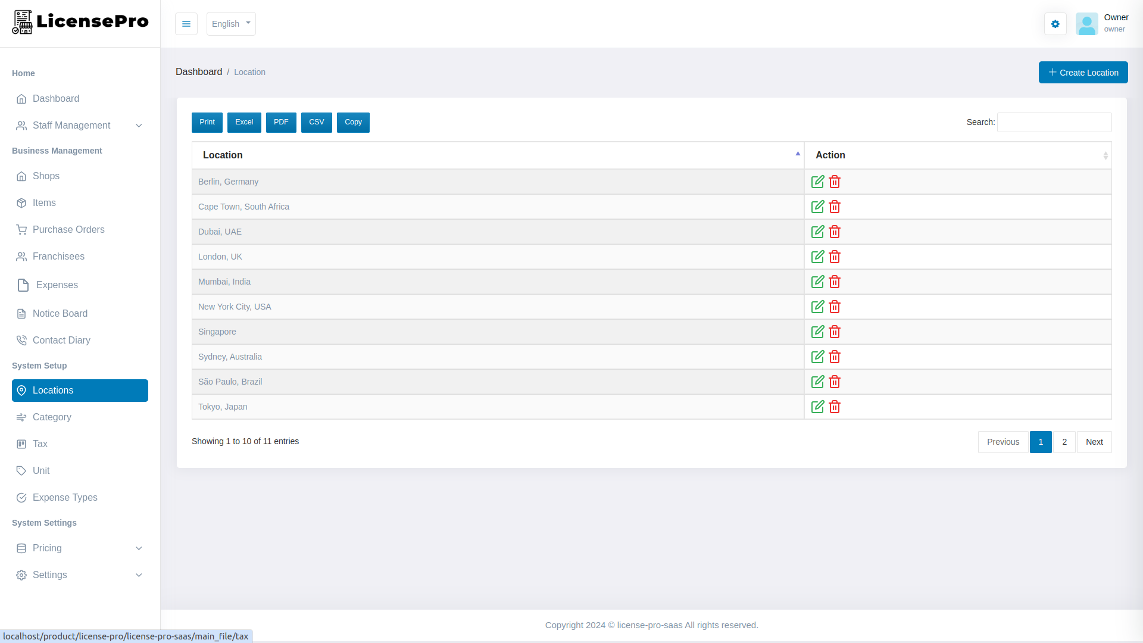1143x643 pixels.
Task: Select the Tax menu item in sidebar
Action: [40, 444]
